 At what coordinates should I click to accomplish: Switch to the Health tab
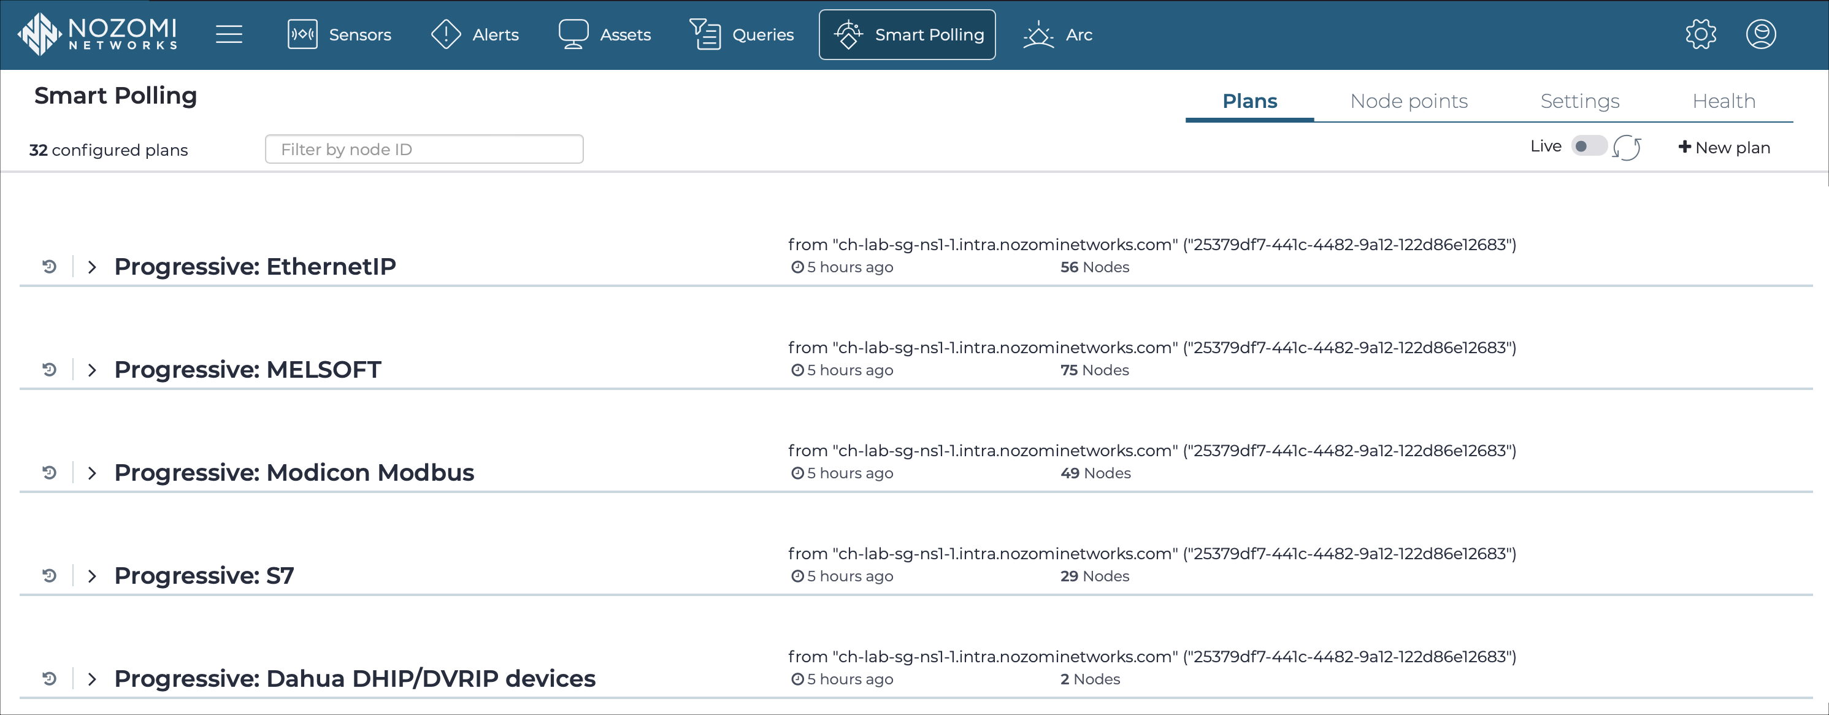(x=1724, y=101)
